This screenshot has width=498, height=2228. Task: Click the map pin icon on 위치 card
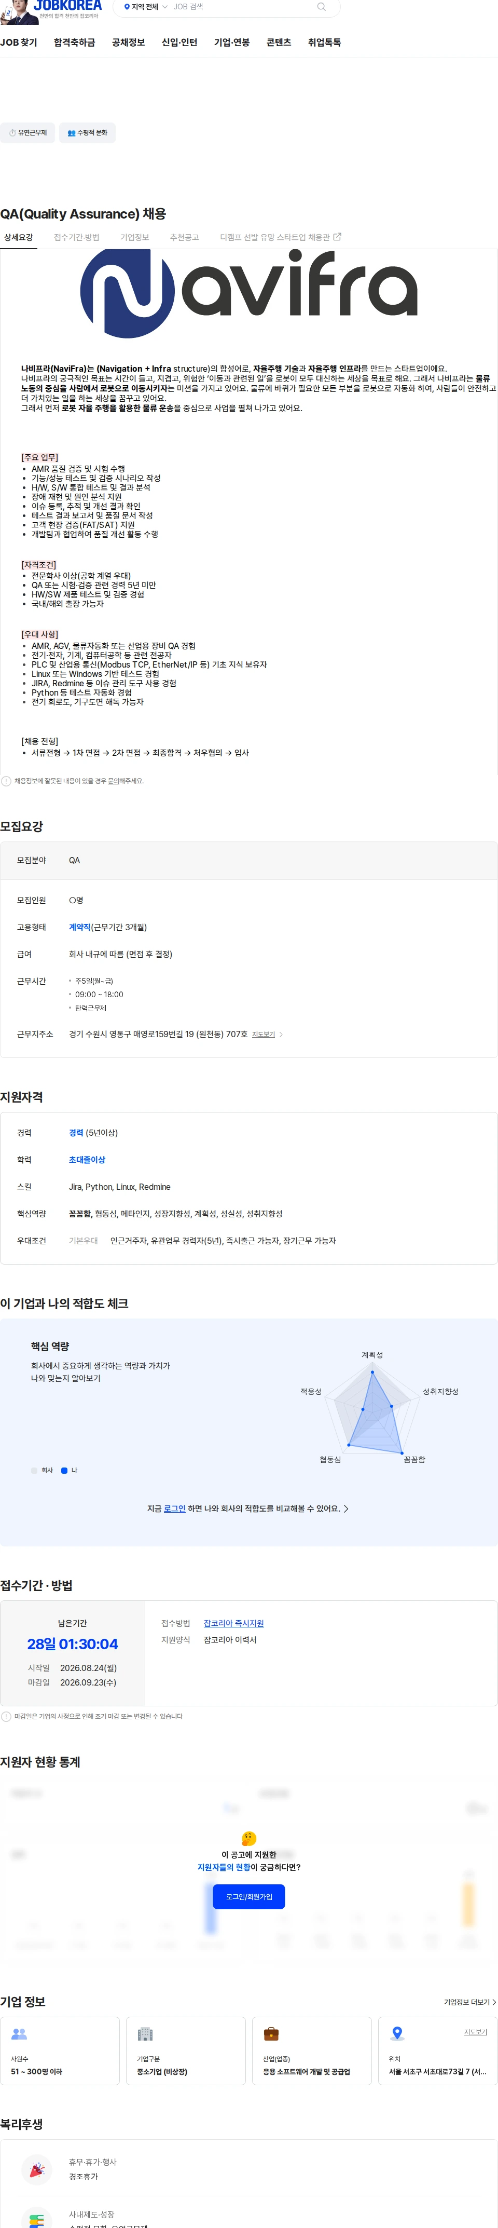[397, 2033]
